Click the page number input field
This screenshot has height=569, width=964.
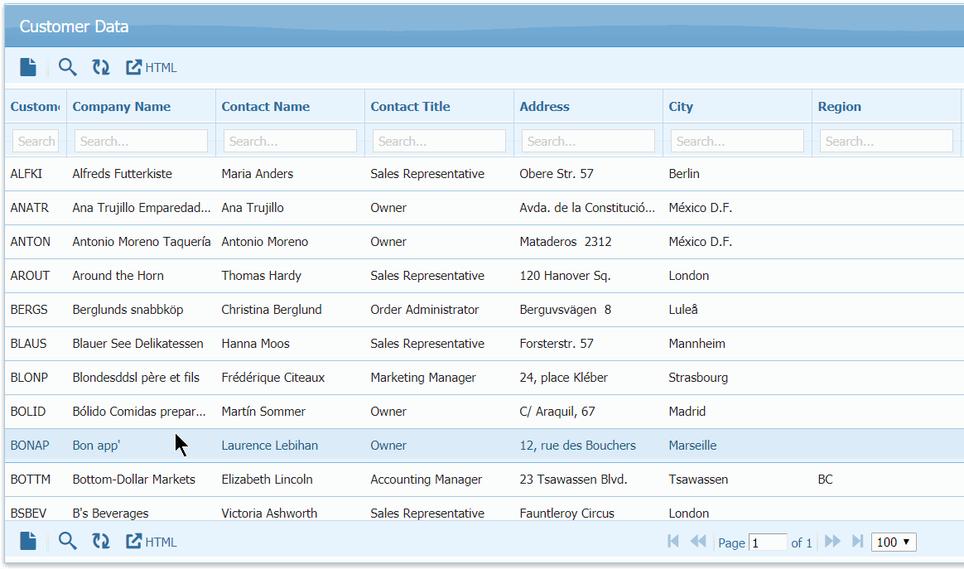click(768, 542)
